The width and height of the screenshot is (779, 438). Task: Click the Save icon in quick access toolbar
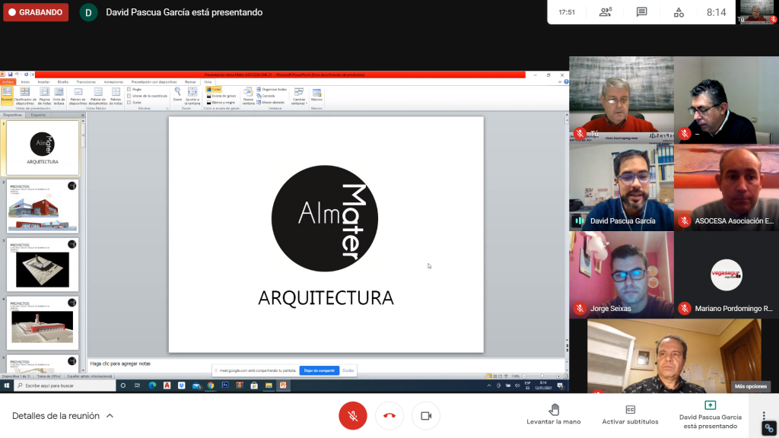pos(10,75)
